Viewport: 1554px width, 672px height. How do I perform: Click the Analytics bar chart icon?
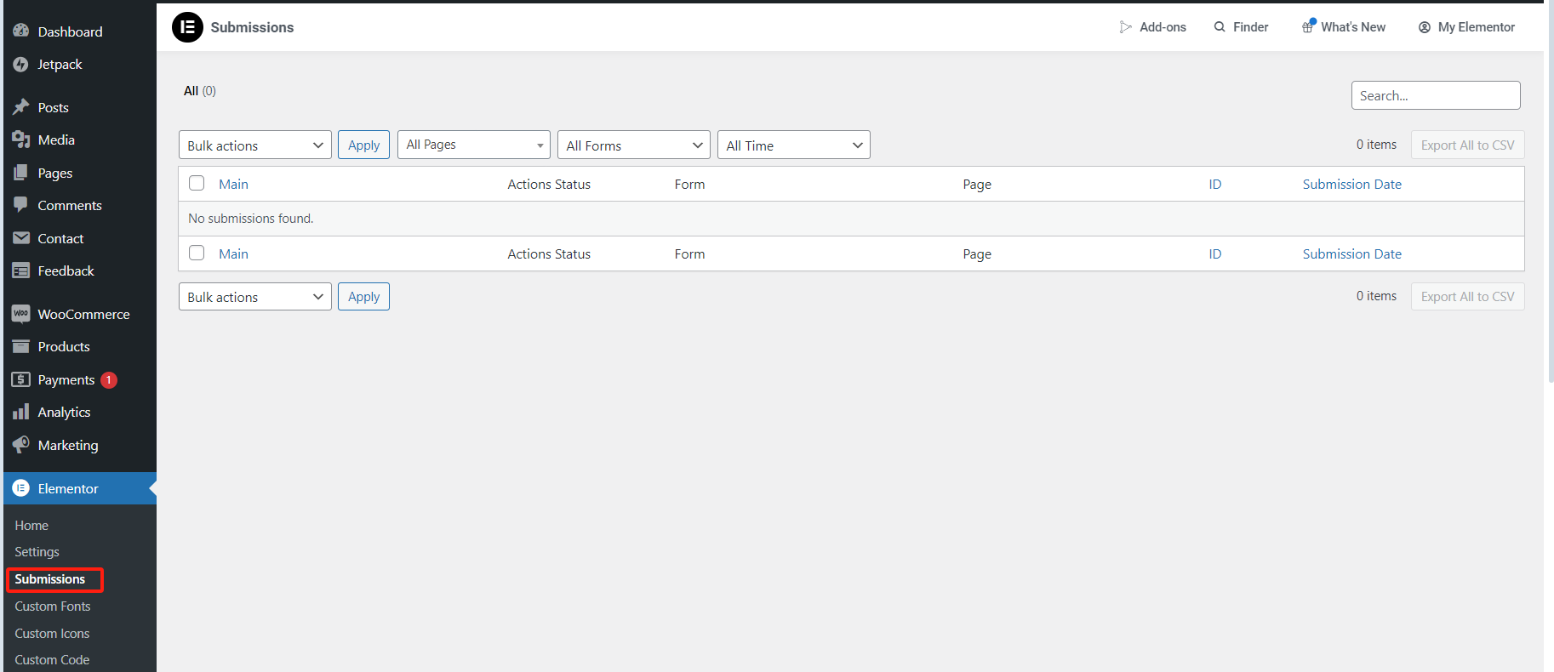21,413
